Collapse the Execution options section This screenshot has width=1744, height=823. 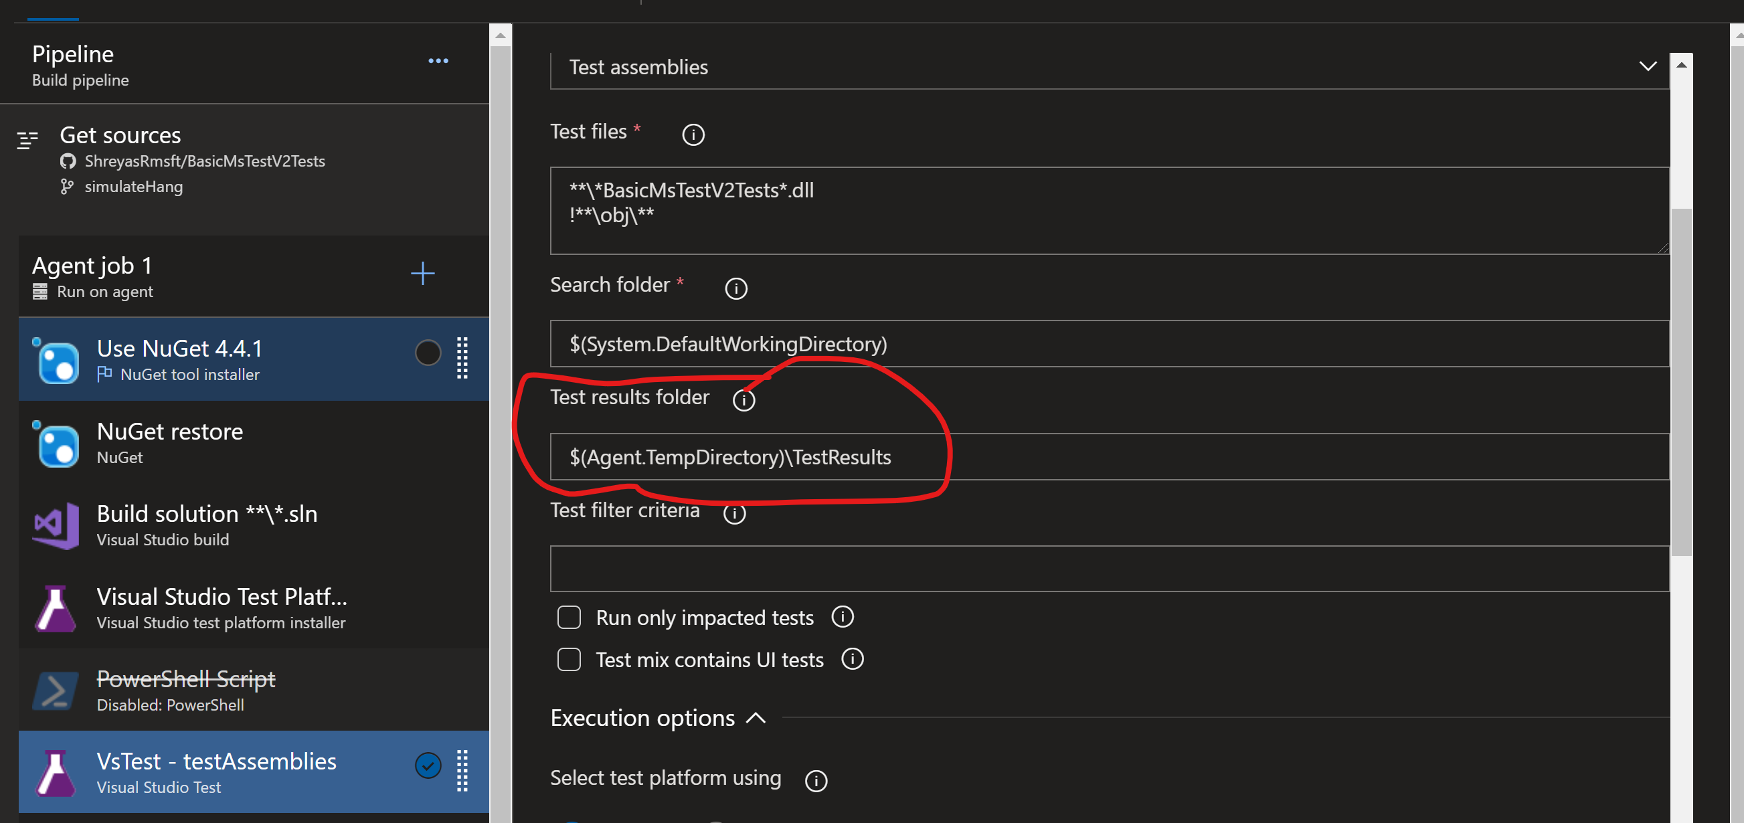(756, 718)
